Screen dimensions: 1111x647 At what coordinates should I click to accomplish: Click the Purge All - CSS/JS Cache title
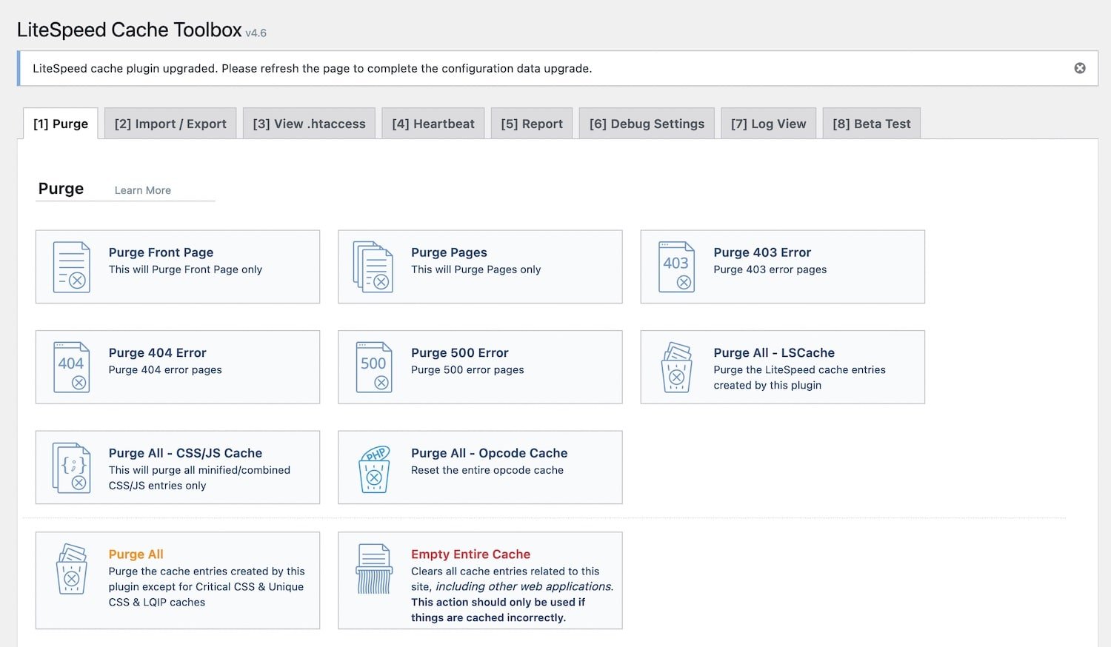click(x=185, y=453)
